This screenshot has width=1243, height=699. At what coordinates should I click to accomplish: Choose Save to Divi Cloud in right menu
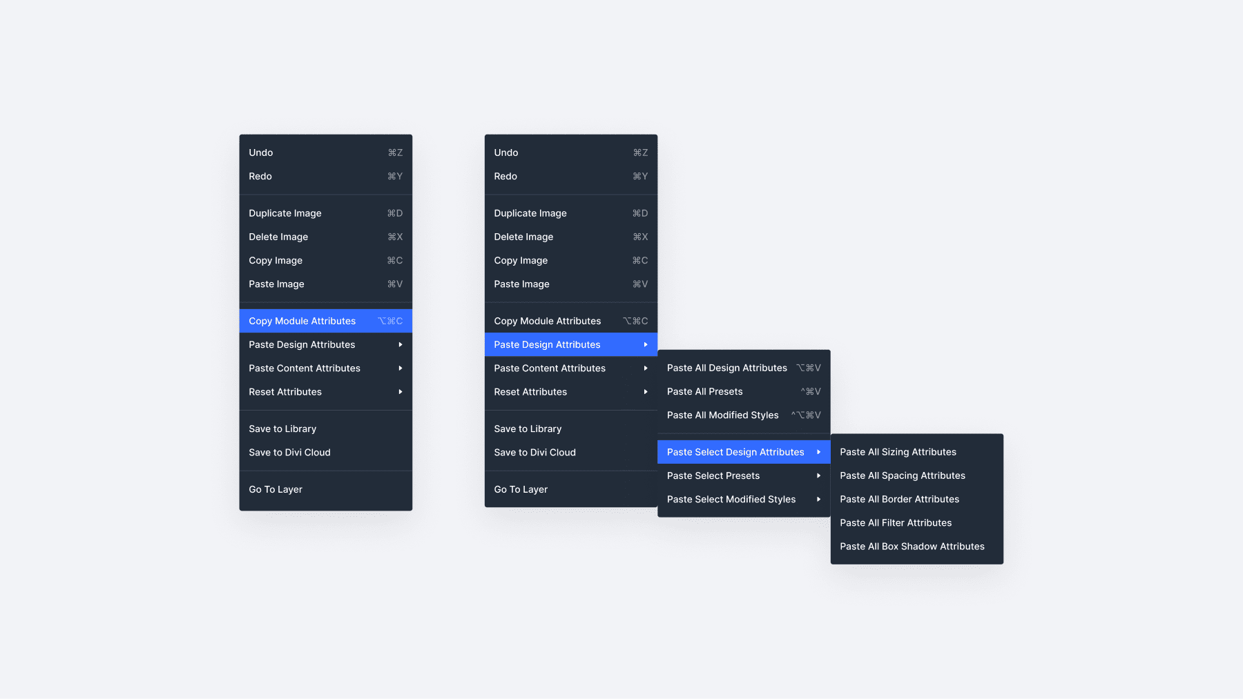tap(534, 452)
